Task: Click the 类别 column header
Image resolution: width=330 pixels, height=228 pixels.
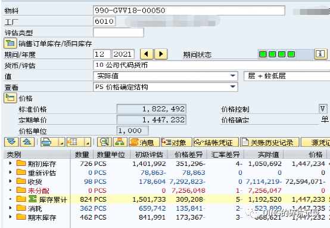Action: (37, 155)
